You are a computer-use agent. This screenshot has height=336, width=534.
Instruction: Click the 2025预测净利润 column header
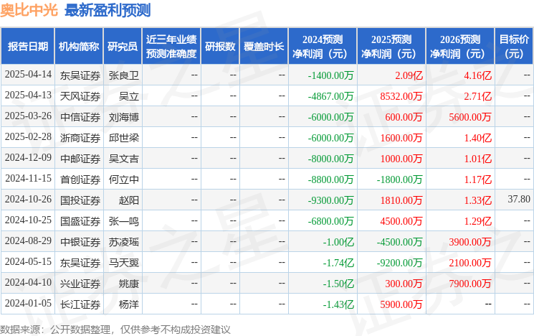point(391,46)
